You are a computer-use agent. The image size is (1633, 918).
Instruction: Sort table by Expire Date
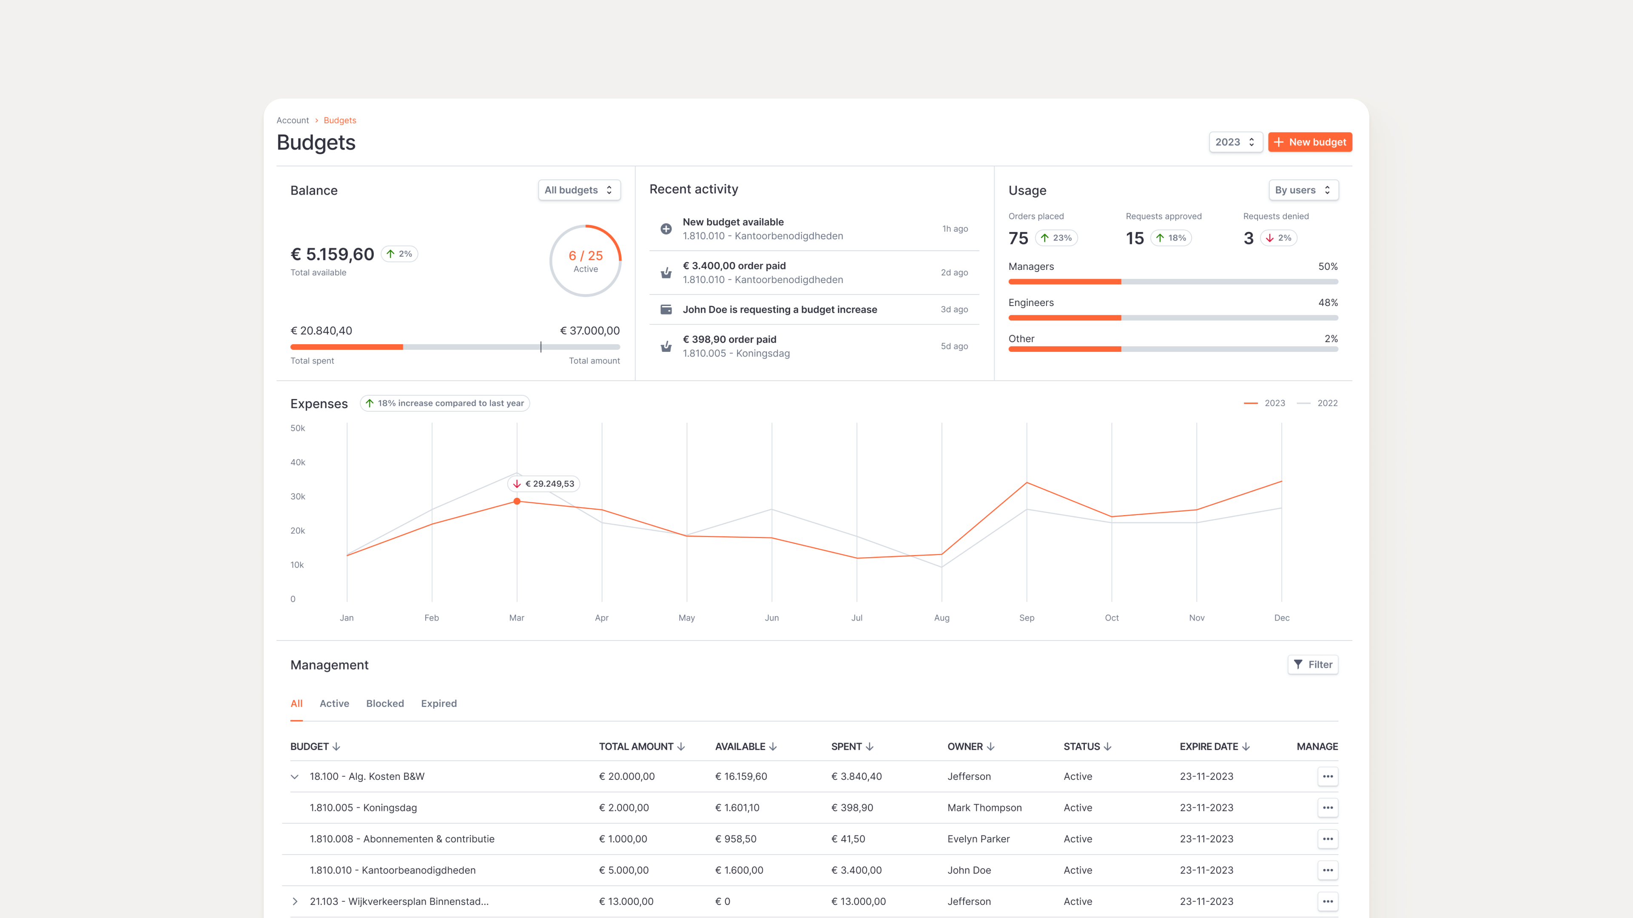[1246, 746]
